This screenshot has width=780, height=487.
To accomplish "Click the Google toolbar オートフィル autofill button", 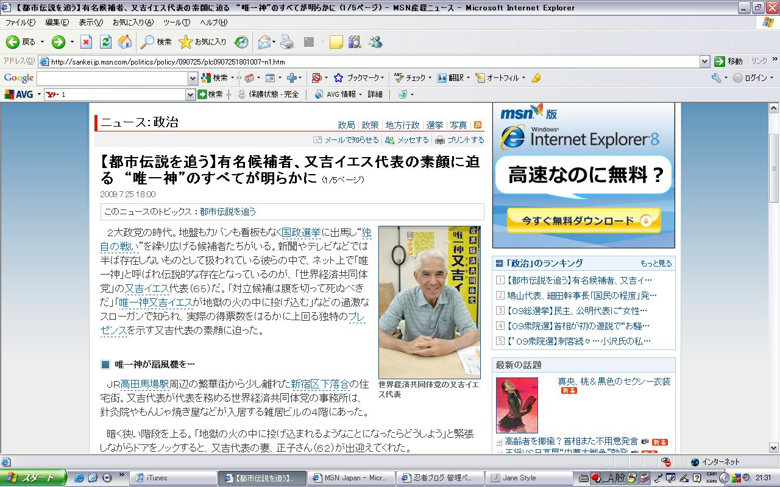I will 497,78.
